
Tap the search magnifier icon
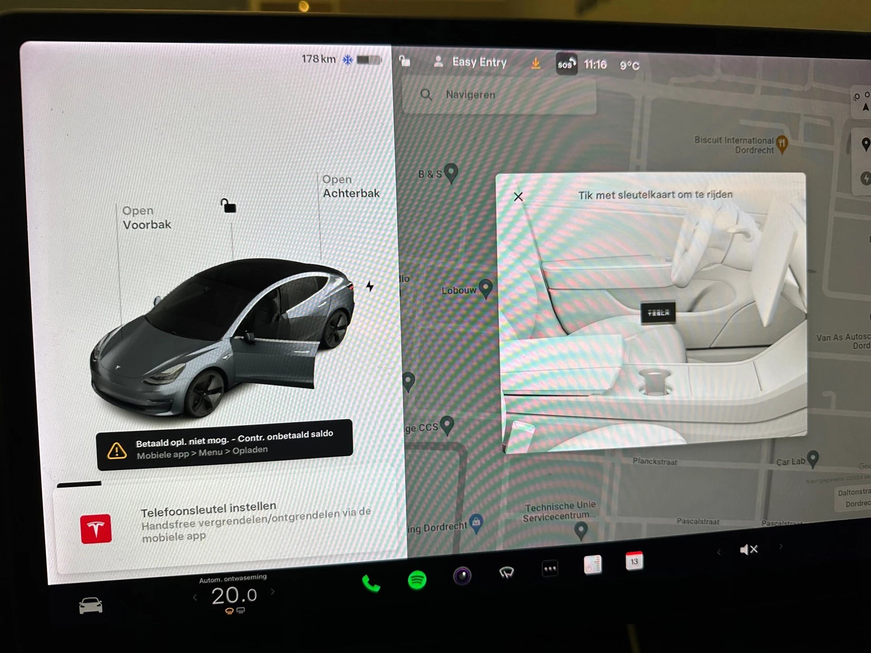pos(426,94)
